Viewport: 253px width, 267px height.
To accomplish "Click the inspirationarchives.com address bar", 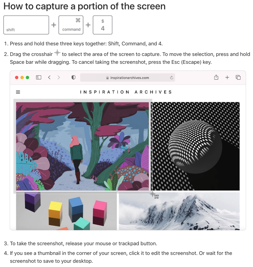I will pyautogui.click(x=128, y=78).
